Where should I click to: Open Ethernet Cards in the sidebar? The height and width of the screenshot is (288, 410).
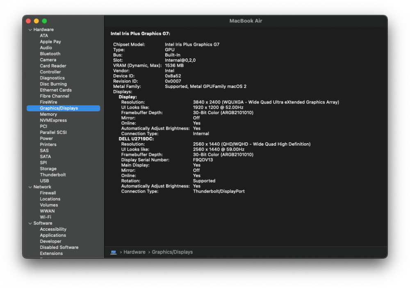56,90
